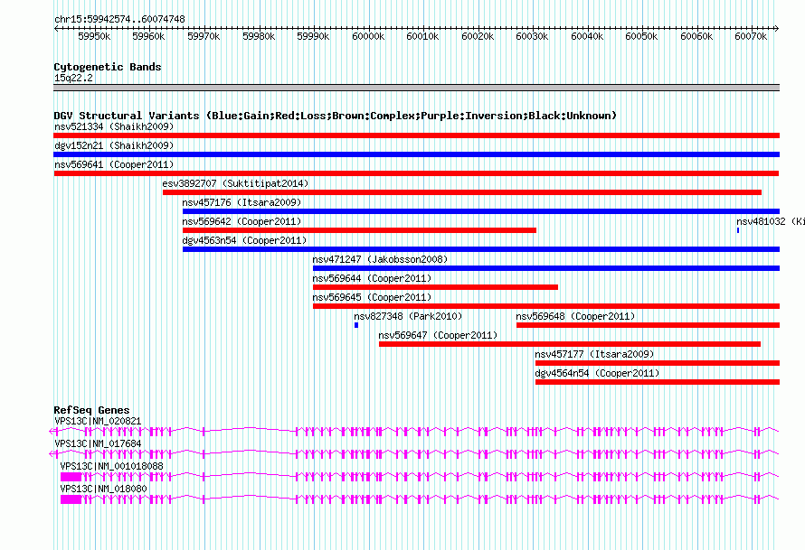Click the chr15:59942574..60074748 region label
The width and height of the screenshot is (805, 550).
(119, 19)
